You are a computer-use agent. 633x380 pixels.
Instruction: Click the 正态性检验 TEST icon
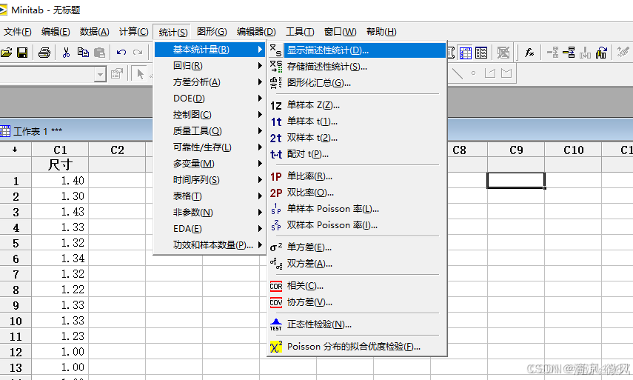(276, 324)
